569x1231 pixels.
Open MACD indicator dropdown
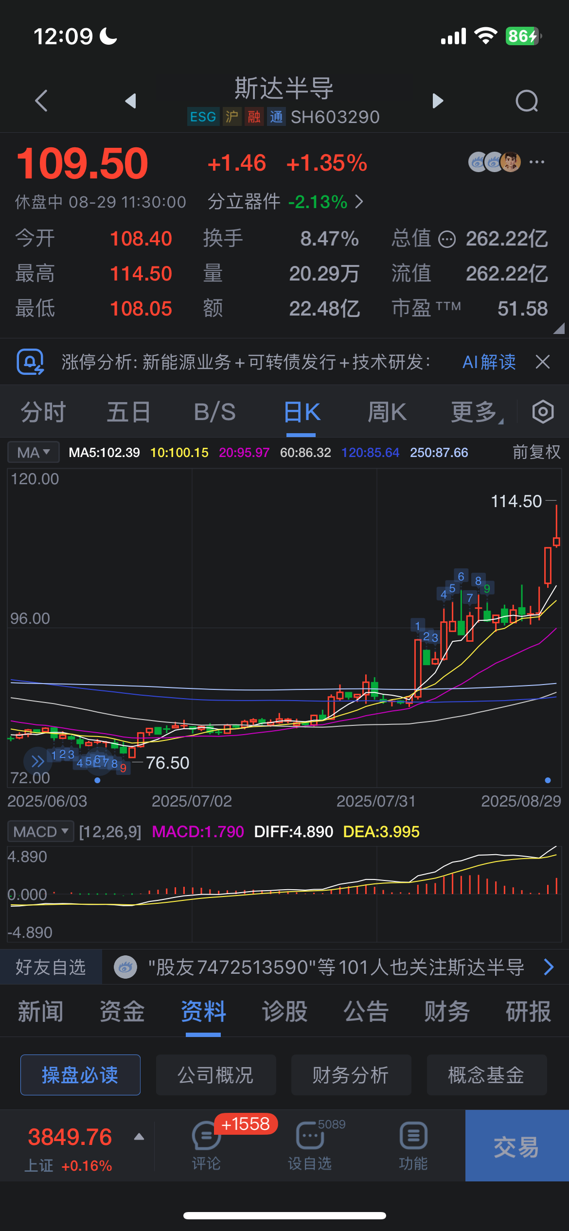click(x=40, y=832)
